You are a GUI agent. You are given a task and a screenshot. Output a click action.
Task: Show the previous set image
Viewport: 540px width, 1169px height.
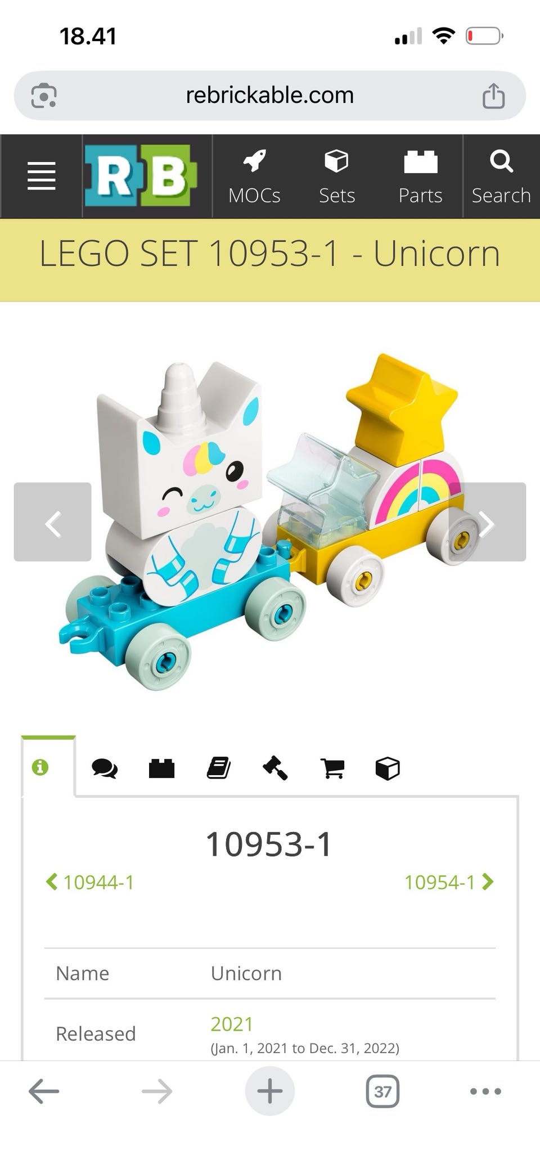(x=52, y=522)
